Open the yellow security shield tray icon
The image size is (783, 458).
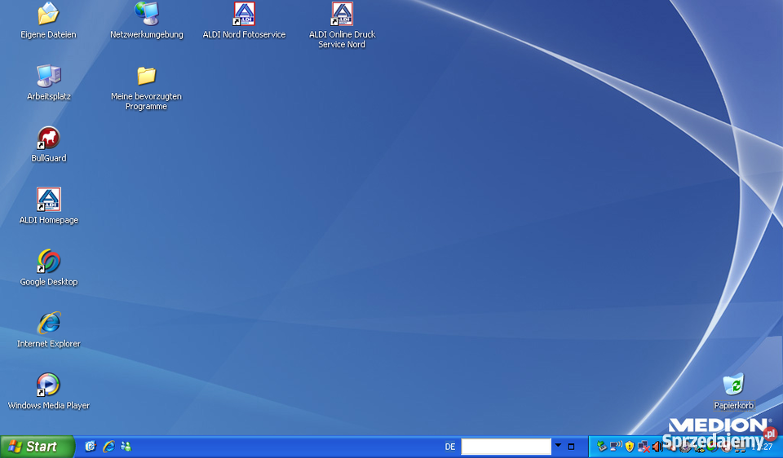(630, 447)
